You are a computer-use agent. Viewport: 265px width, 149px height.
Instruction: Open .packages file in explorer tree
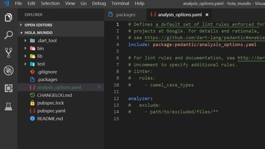[47, 79]
